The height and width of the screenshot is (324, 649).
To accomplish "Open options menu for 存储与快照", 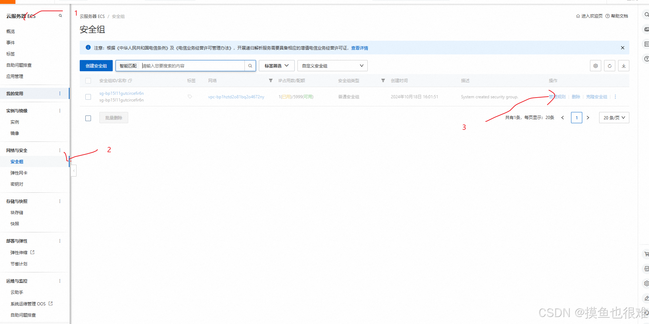I will click(x=60, y=201).
